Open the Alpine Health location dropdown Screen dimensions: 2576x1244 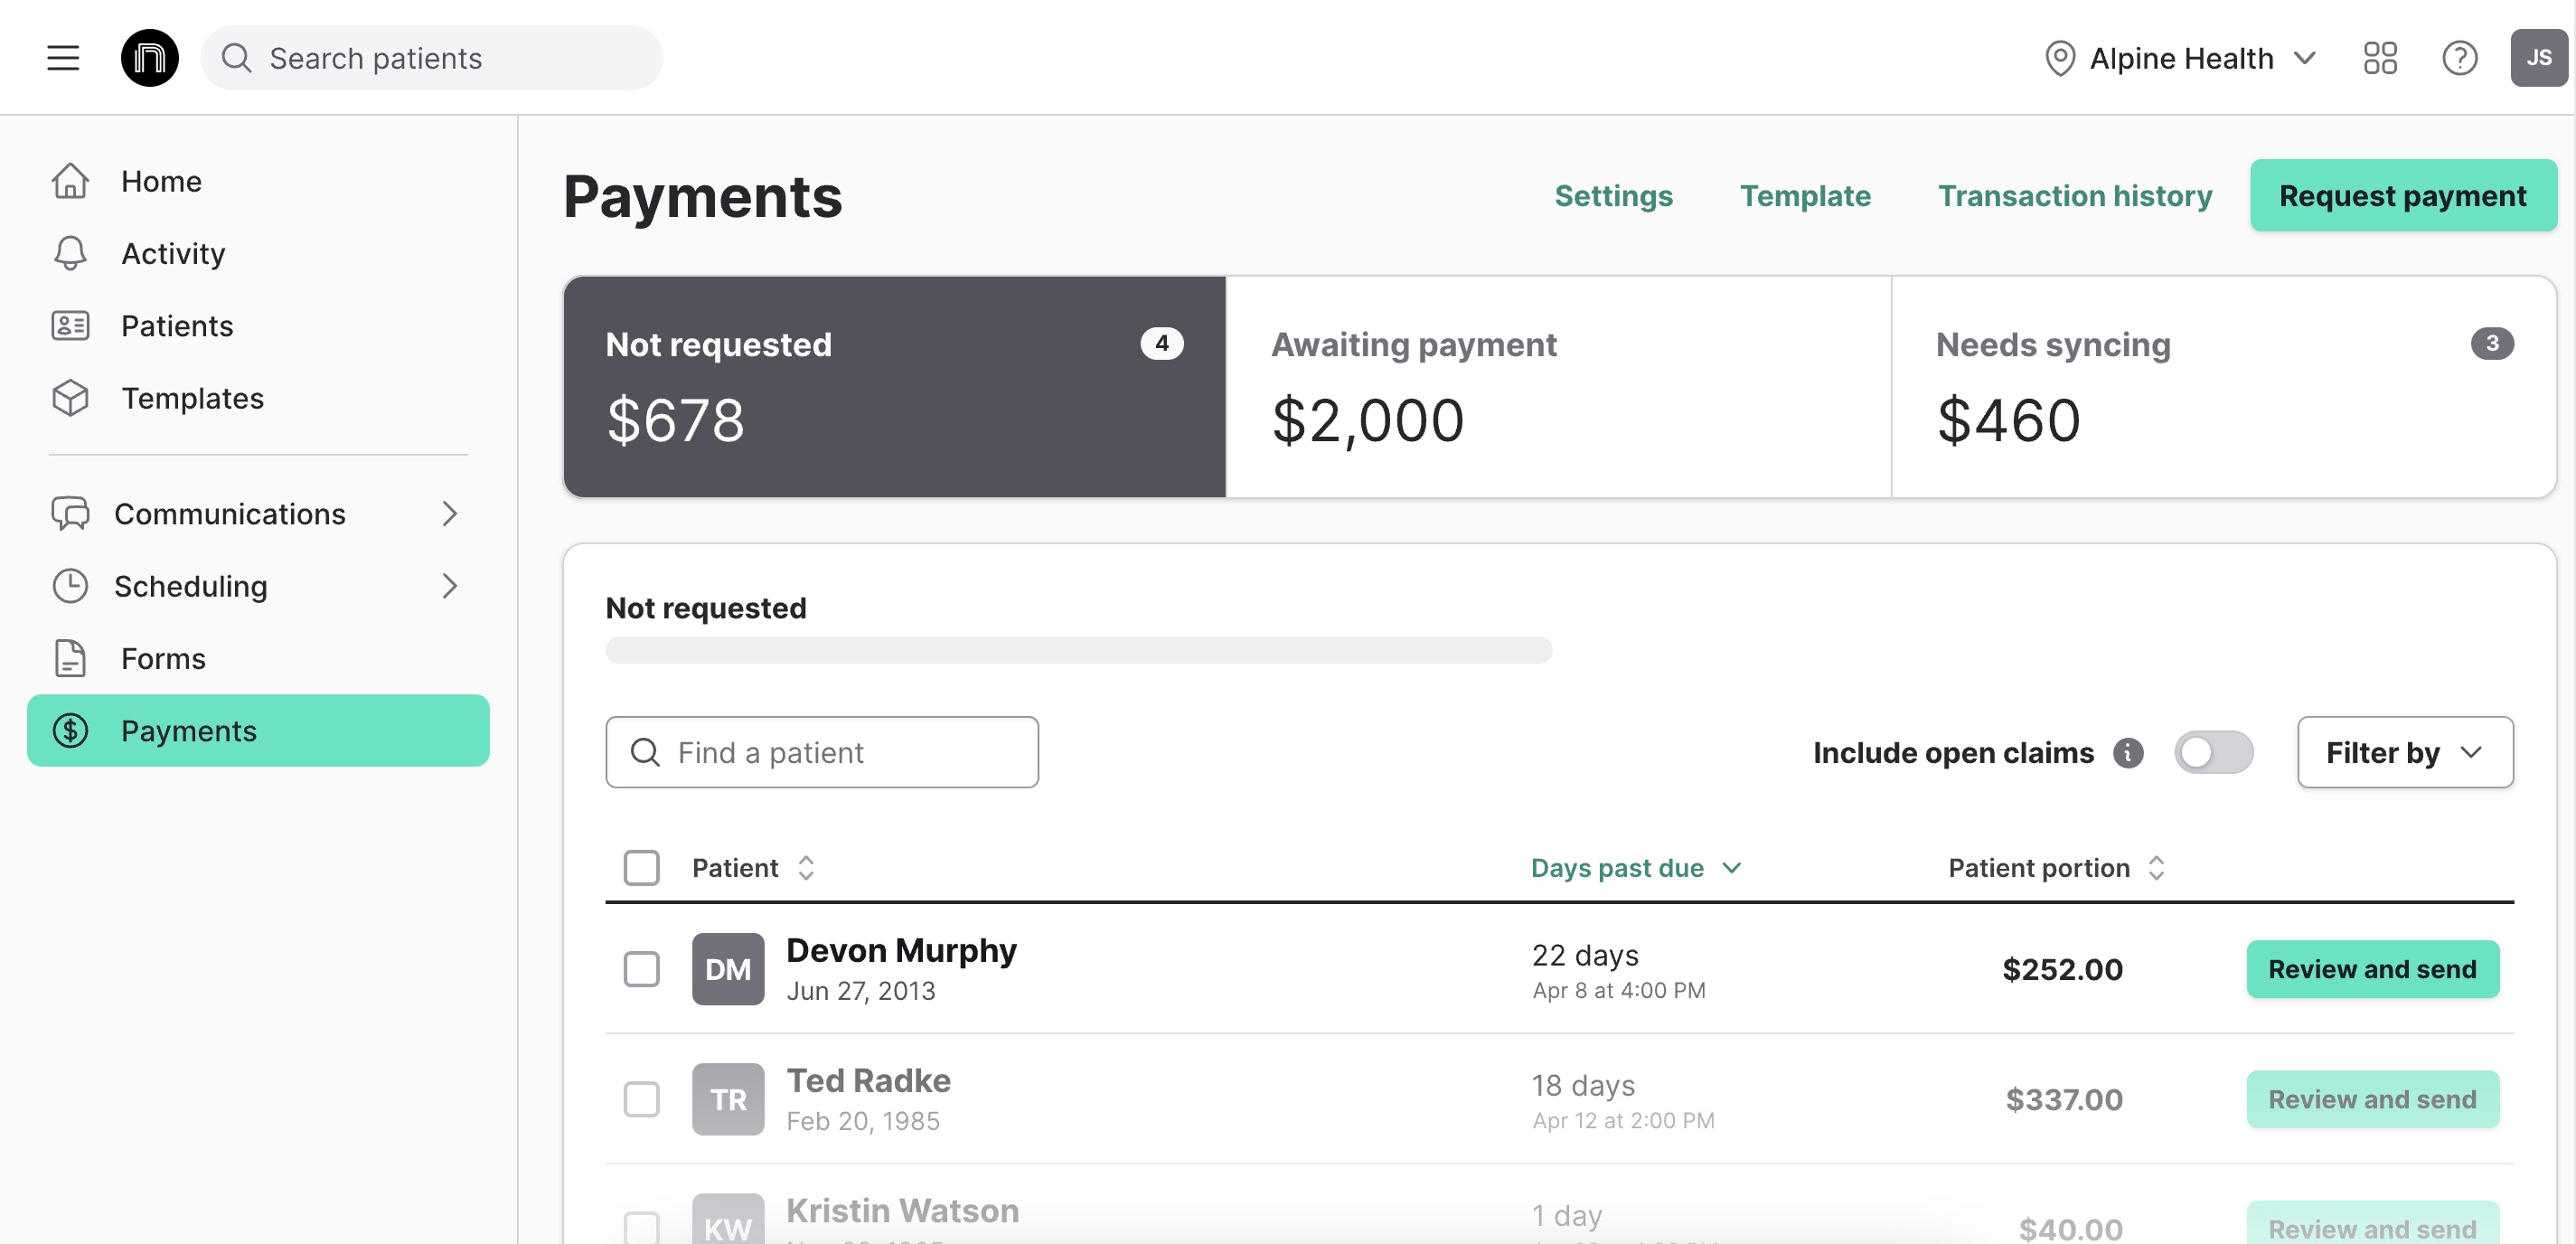(x=2183, y=58)
